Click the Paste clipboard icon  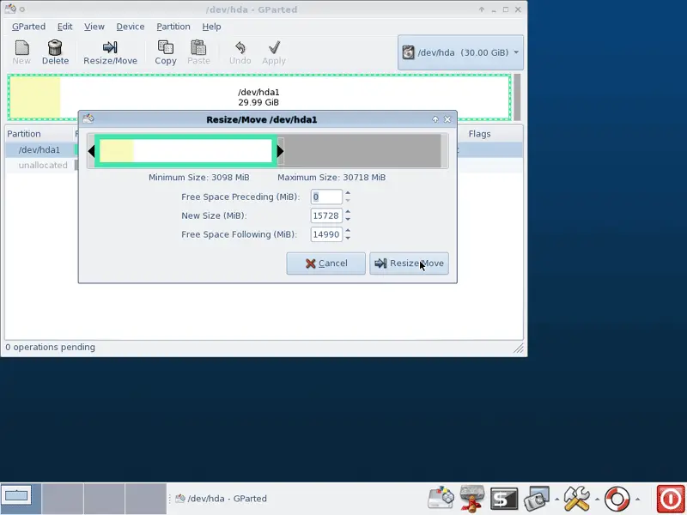198,52
